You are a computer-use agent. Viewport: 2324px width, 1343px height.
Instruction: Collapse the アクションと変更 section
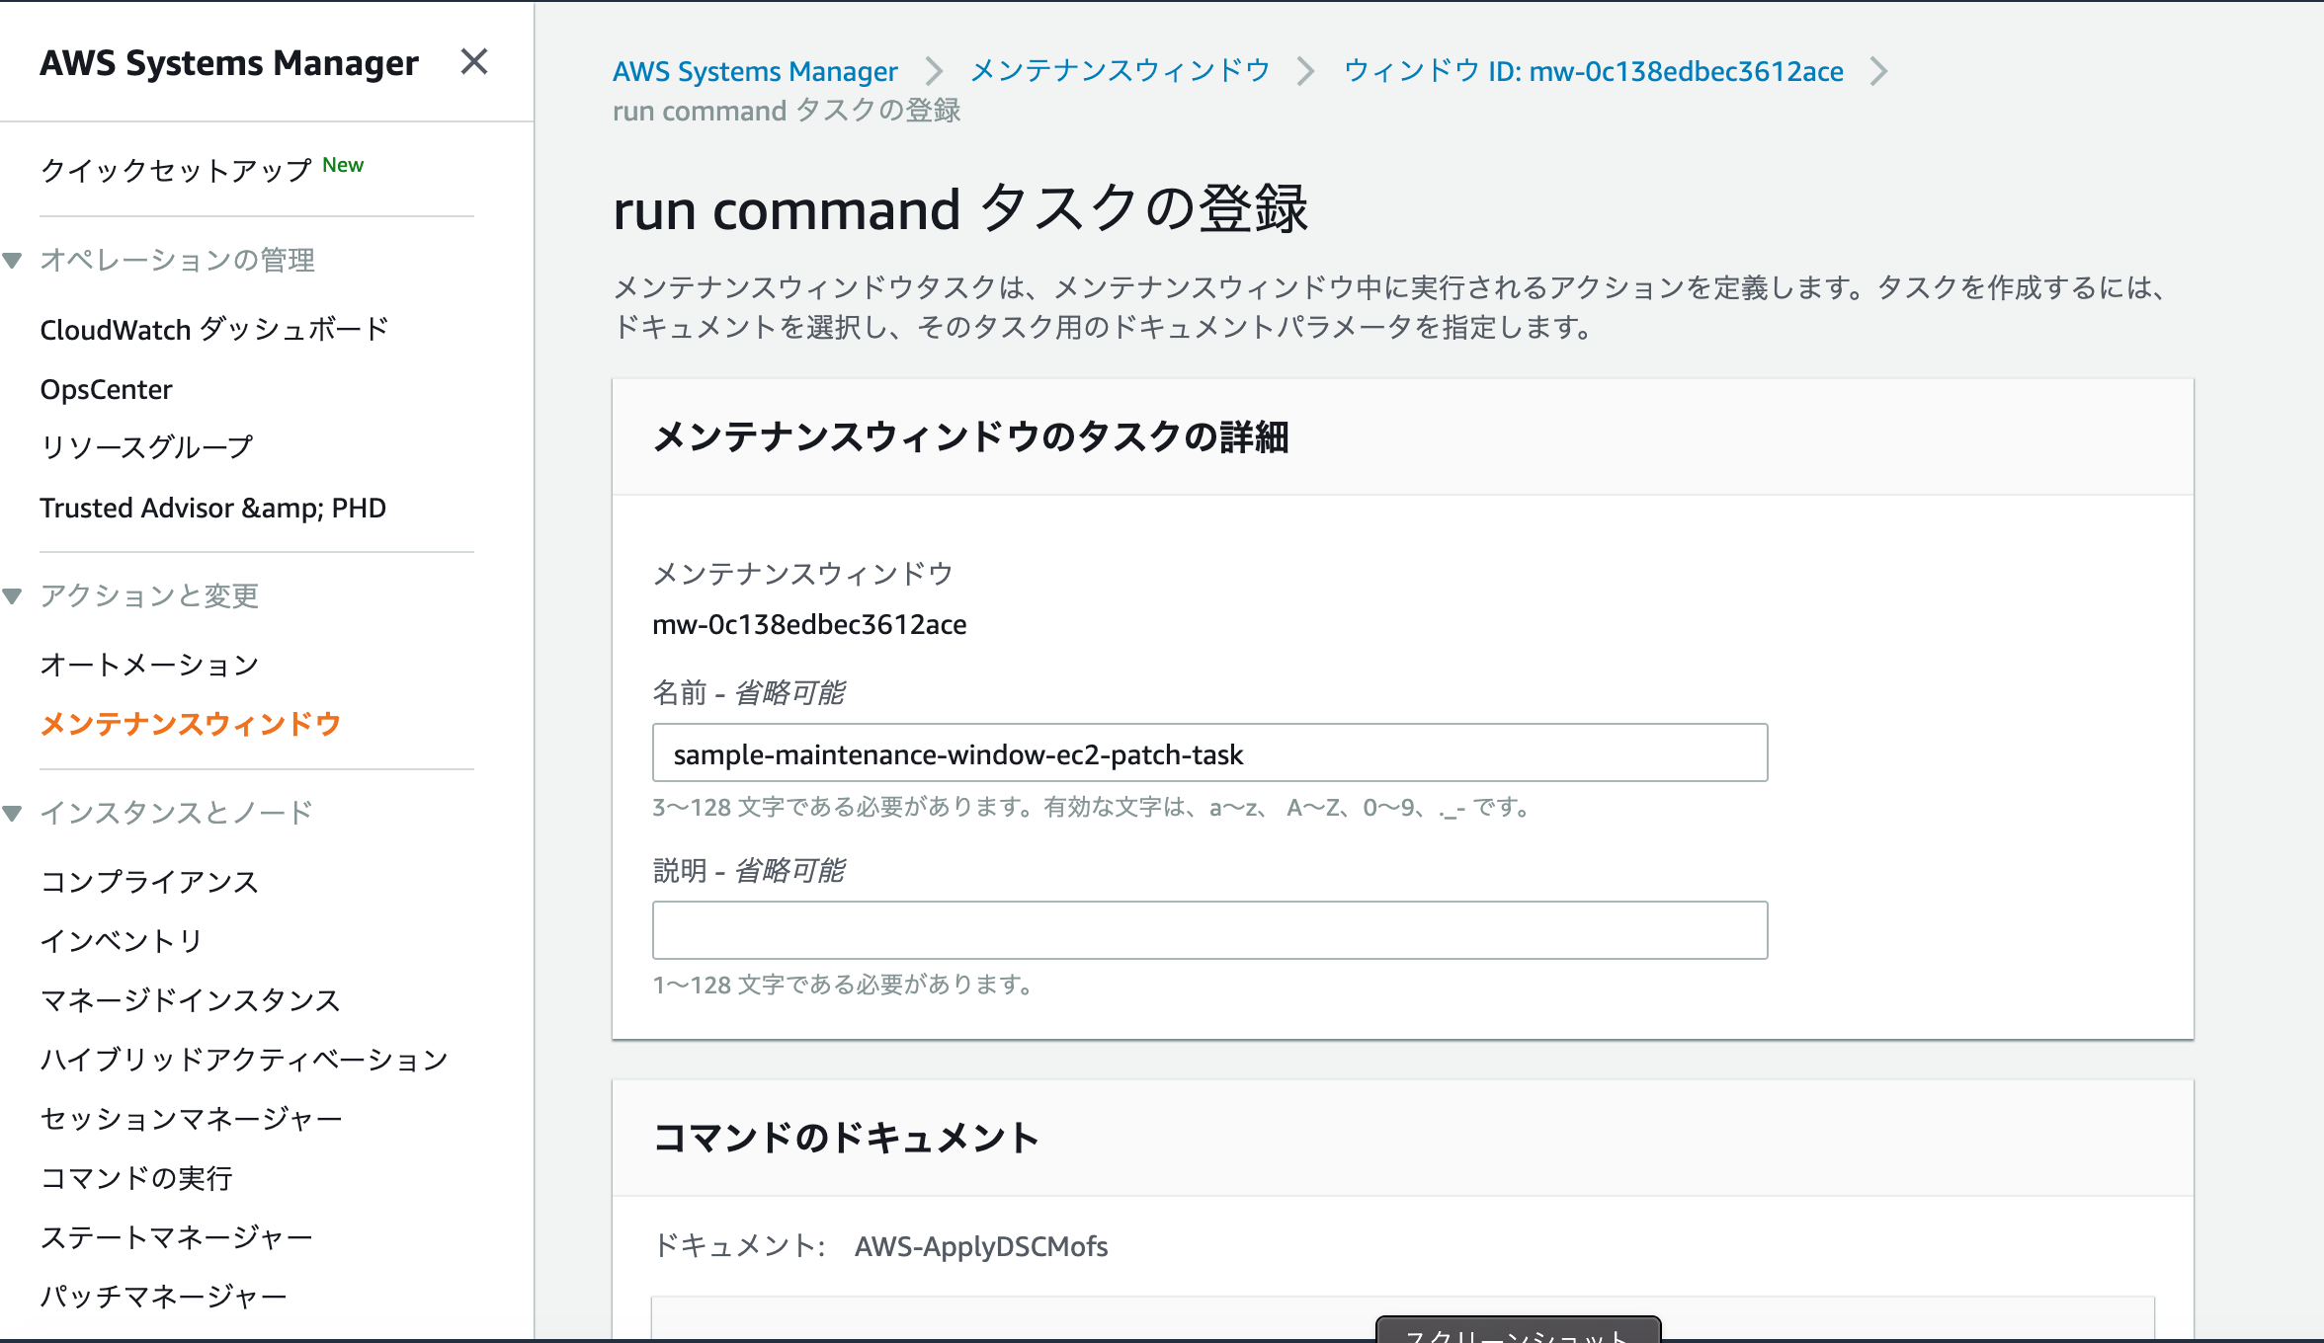(13, 596)
